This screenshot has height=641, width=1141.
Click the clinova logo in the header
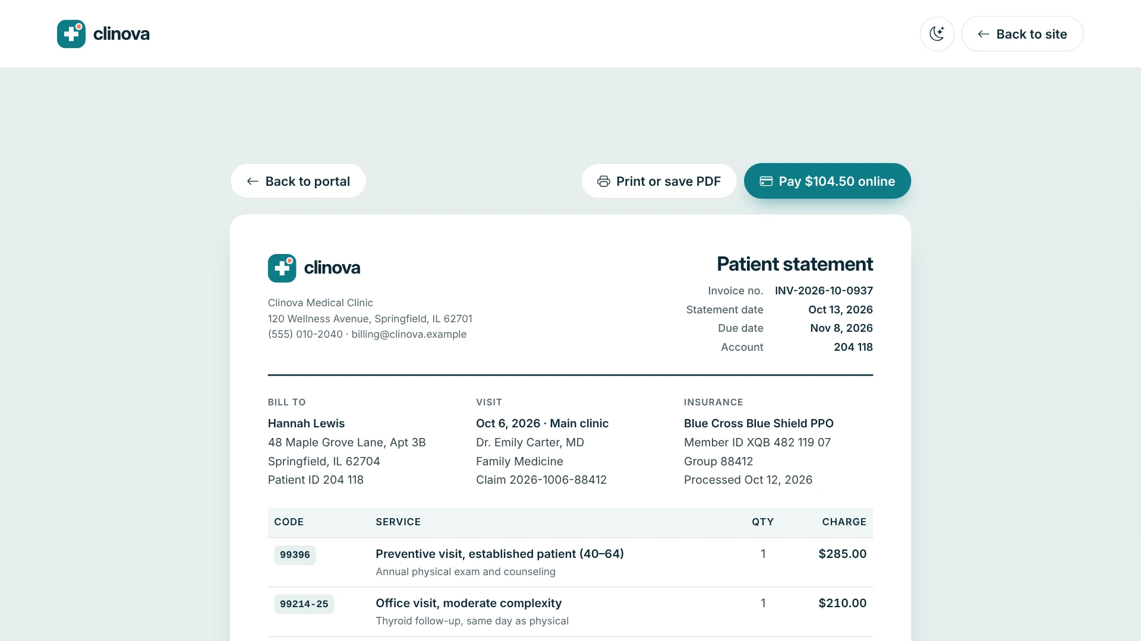103,34
